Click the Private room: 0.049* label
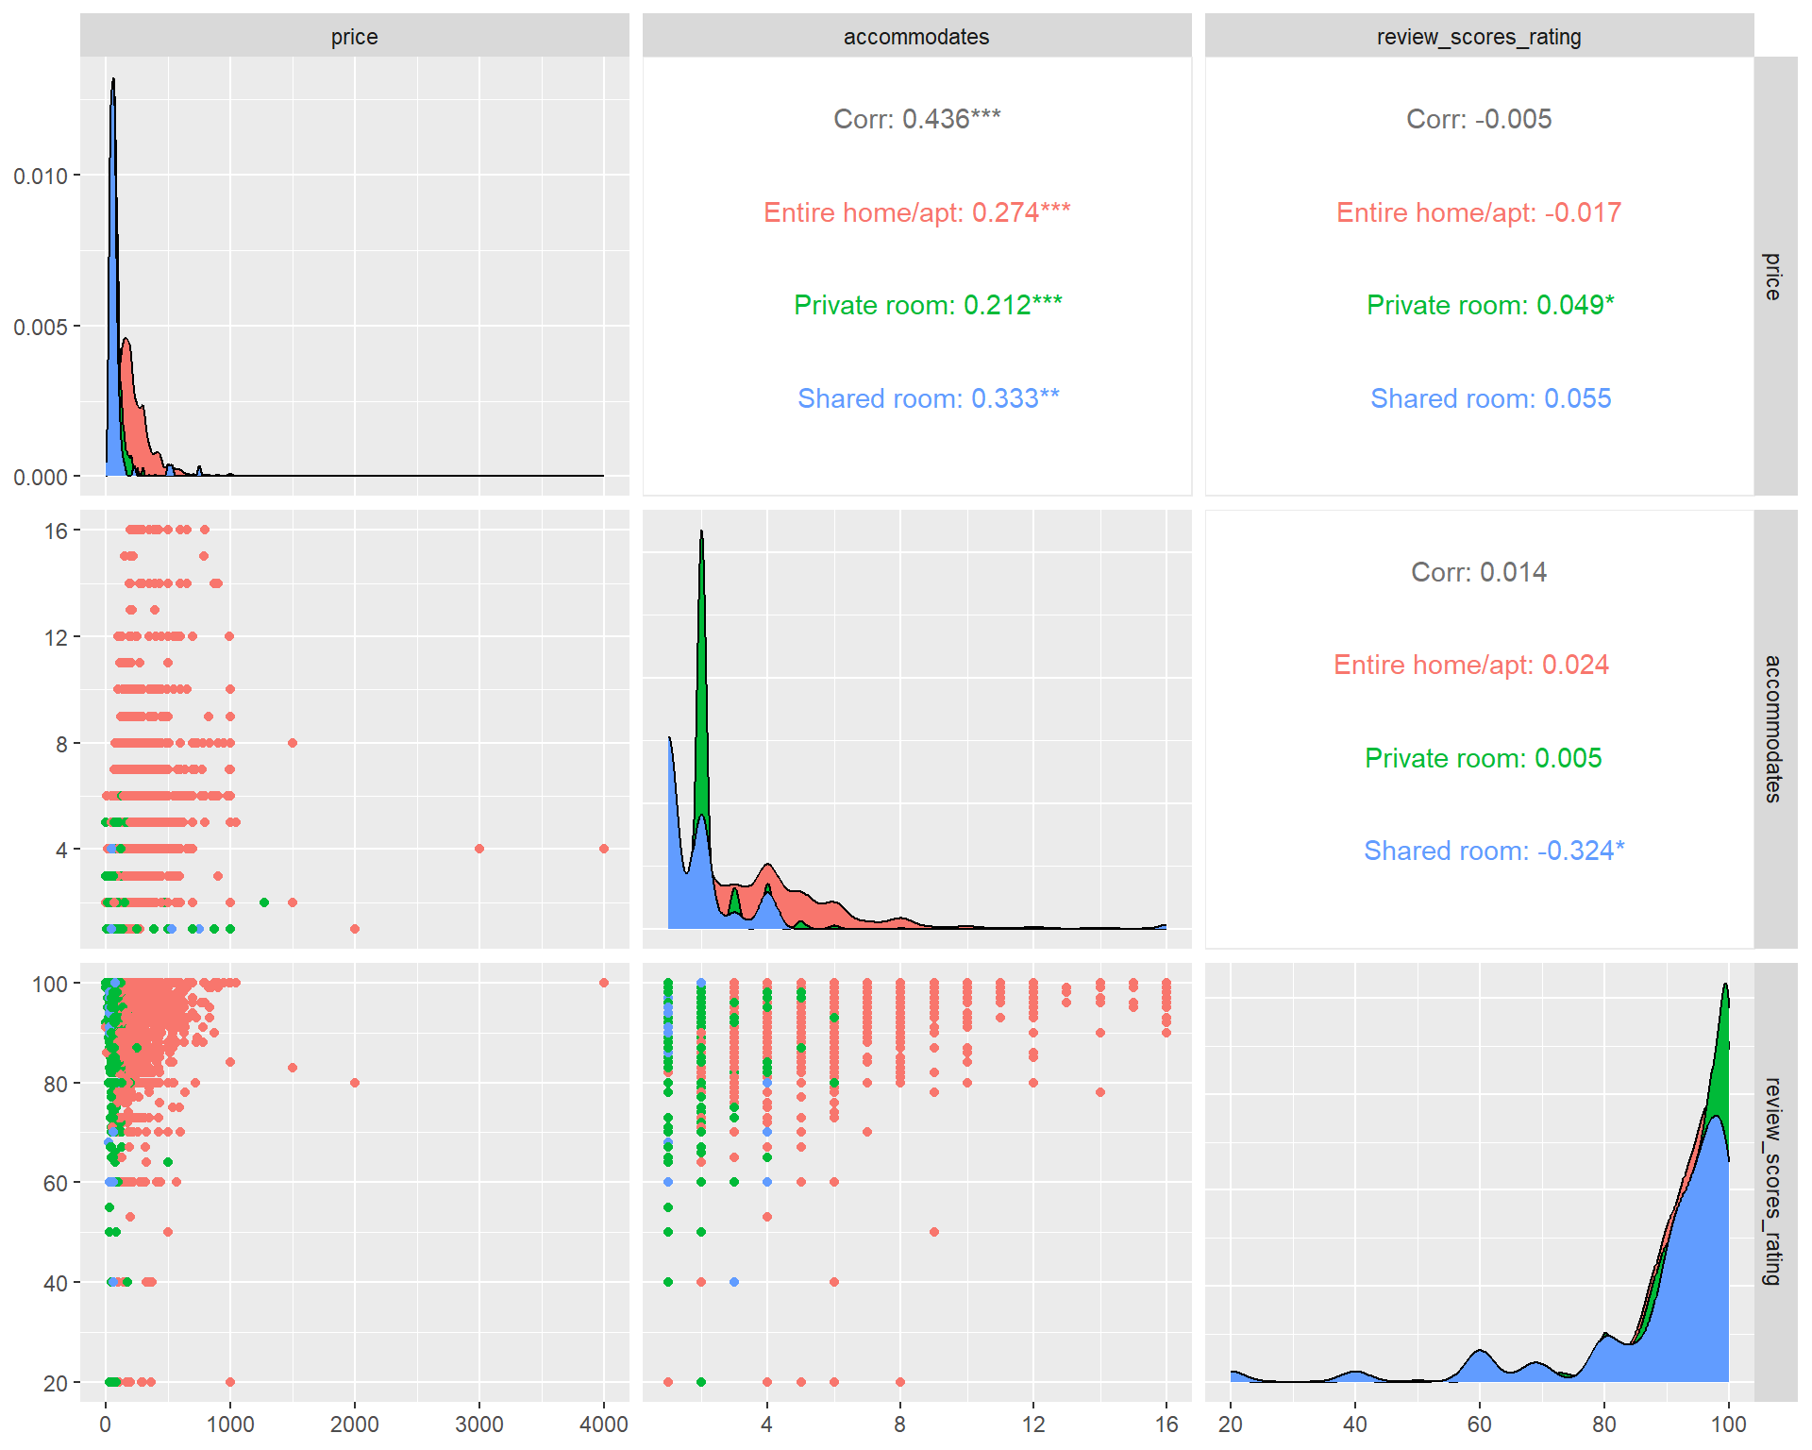The height and width of the screenshot is (1450, 1812). pyautogui.click(x=1490, y=305)
